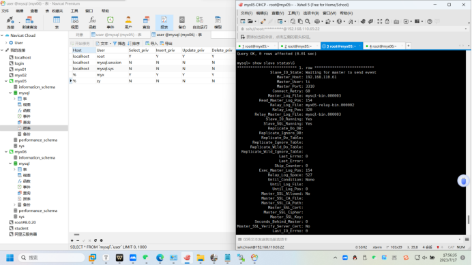Toggle the Xshell lock screen icon

[387, 21]
